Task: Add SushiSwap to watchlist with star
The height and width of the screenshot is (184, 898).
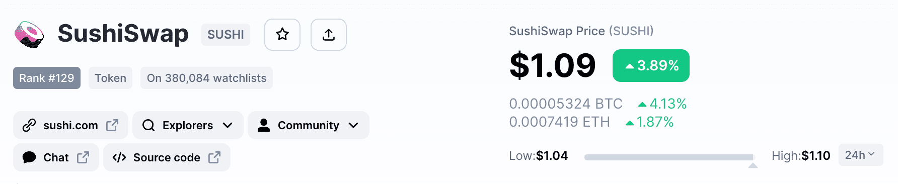Action: [282, 35]
